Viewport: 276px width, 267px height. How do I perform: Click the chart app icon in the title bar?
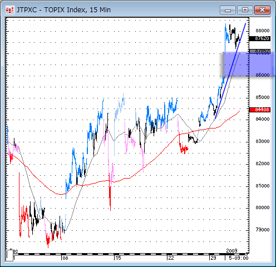coord(9,10)
